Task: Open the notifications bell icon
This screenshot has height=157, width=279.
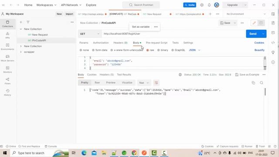Action: pos(209,5)
